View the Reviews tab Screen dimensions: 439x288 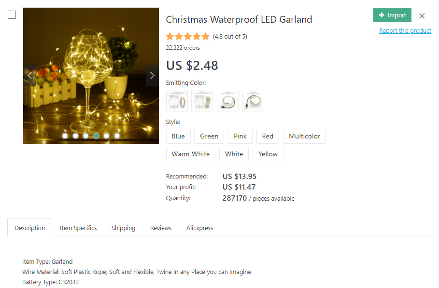(x=161, y=228)
